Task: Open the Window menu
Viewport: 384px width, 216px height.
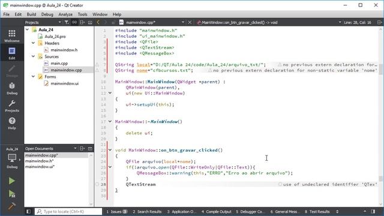Action: tap(100, 14)
